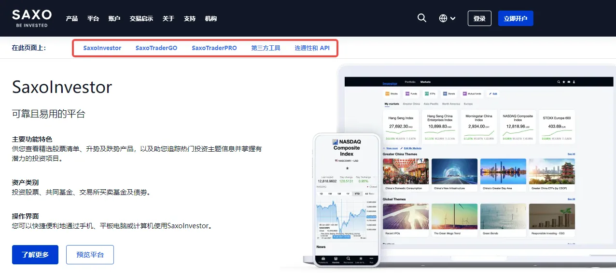The width and height of the screenshot is (616, 273).
Task: Select the YTD range in phone chart
Action: click(357, 194)
